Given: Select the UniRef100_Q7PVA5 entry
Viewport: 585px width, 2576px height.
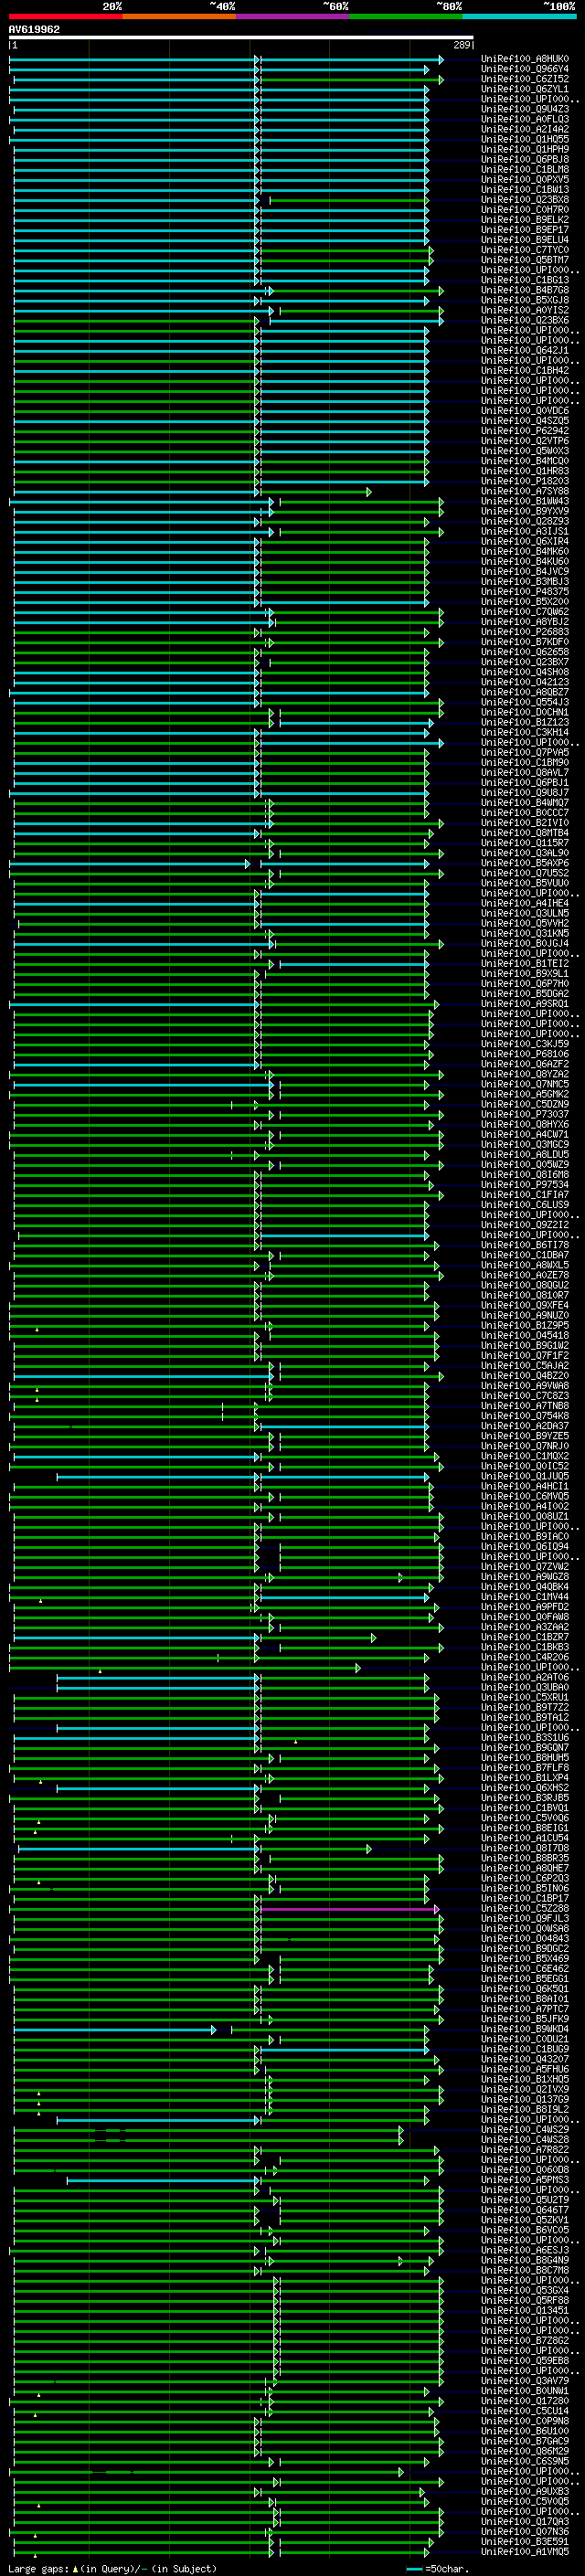Looking at the screenshot, I should (525, 752).
